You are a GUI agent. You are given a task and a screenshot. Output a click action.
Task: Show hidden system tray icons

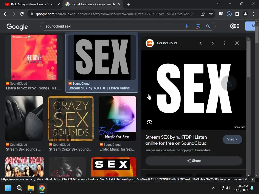213,188
